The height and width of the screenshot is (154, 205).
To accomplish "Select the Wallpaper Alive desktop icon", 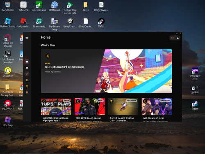I will click(x=195, y=74).
